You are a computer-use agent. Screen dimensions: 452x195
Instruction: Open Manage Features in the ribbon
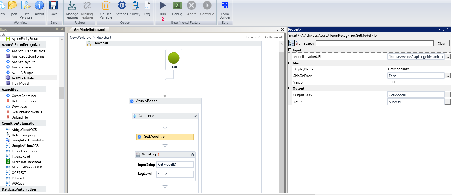[72, 6]
